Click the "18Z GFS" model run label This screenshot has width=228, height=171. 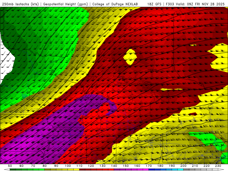pyautogui.click(x=154, y=4)
